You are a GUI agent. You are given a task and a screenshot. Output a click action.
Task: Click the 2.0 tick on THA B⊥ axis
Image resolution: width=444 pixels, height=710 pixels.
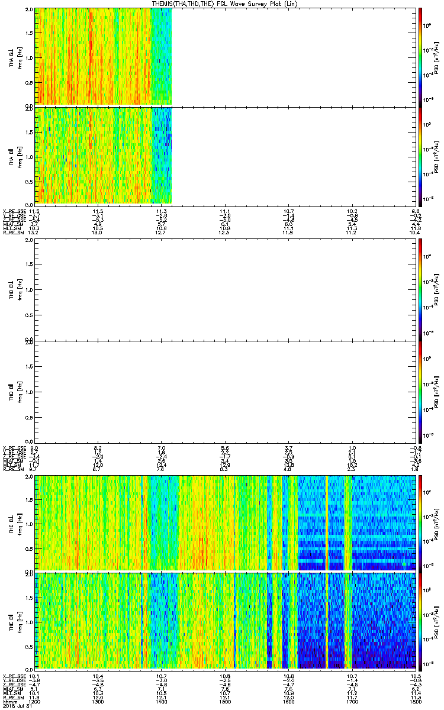point(29,10)
